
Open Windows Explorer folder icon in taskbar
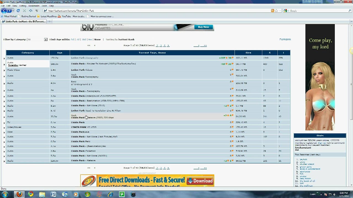coord(42,194)
